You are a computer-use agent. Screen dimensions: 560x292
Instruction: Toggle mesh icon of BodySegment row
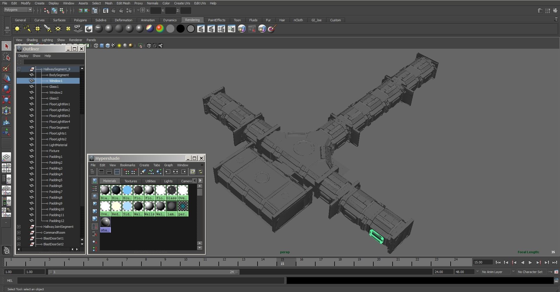point(32,75)
